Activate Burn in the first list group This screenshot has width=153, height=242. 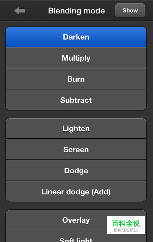pos(76,79)
